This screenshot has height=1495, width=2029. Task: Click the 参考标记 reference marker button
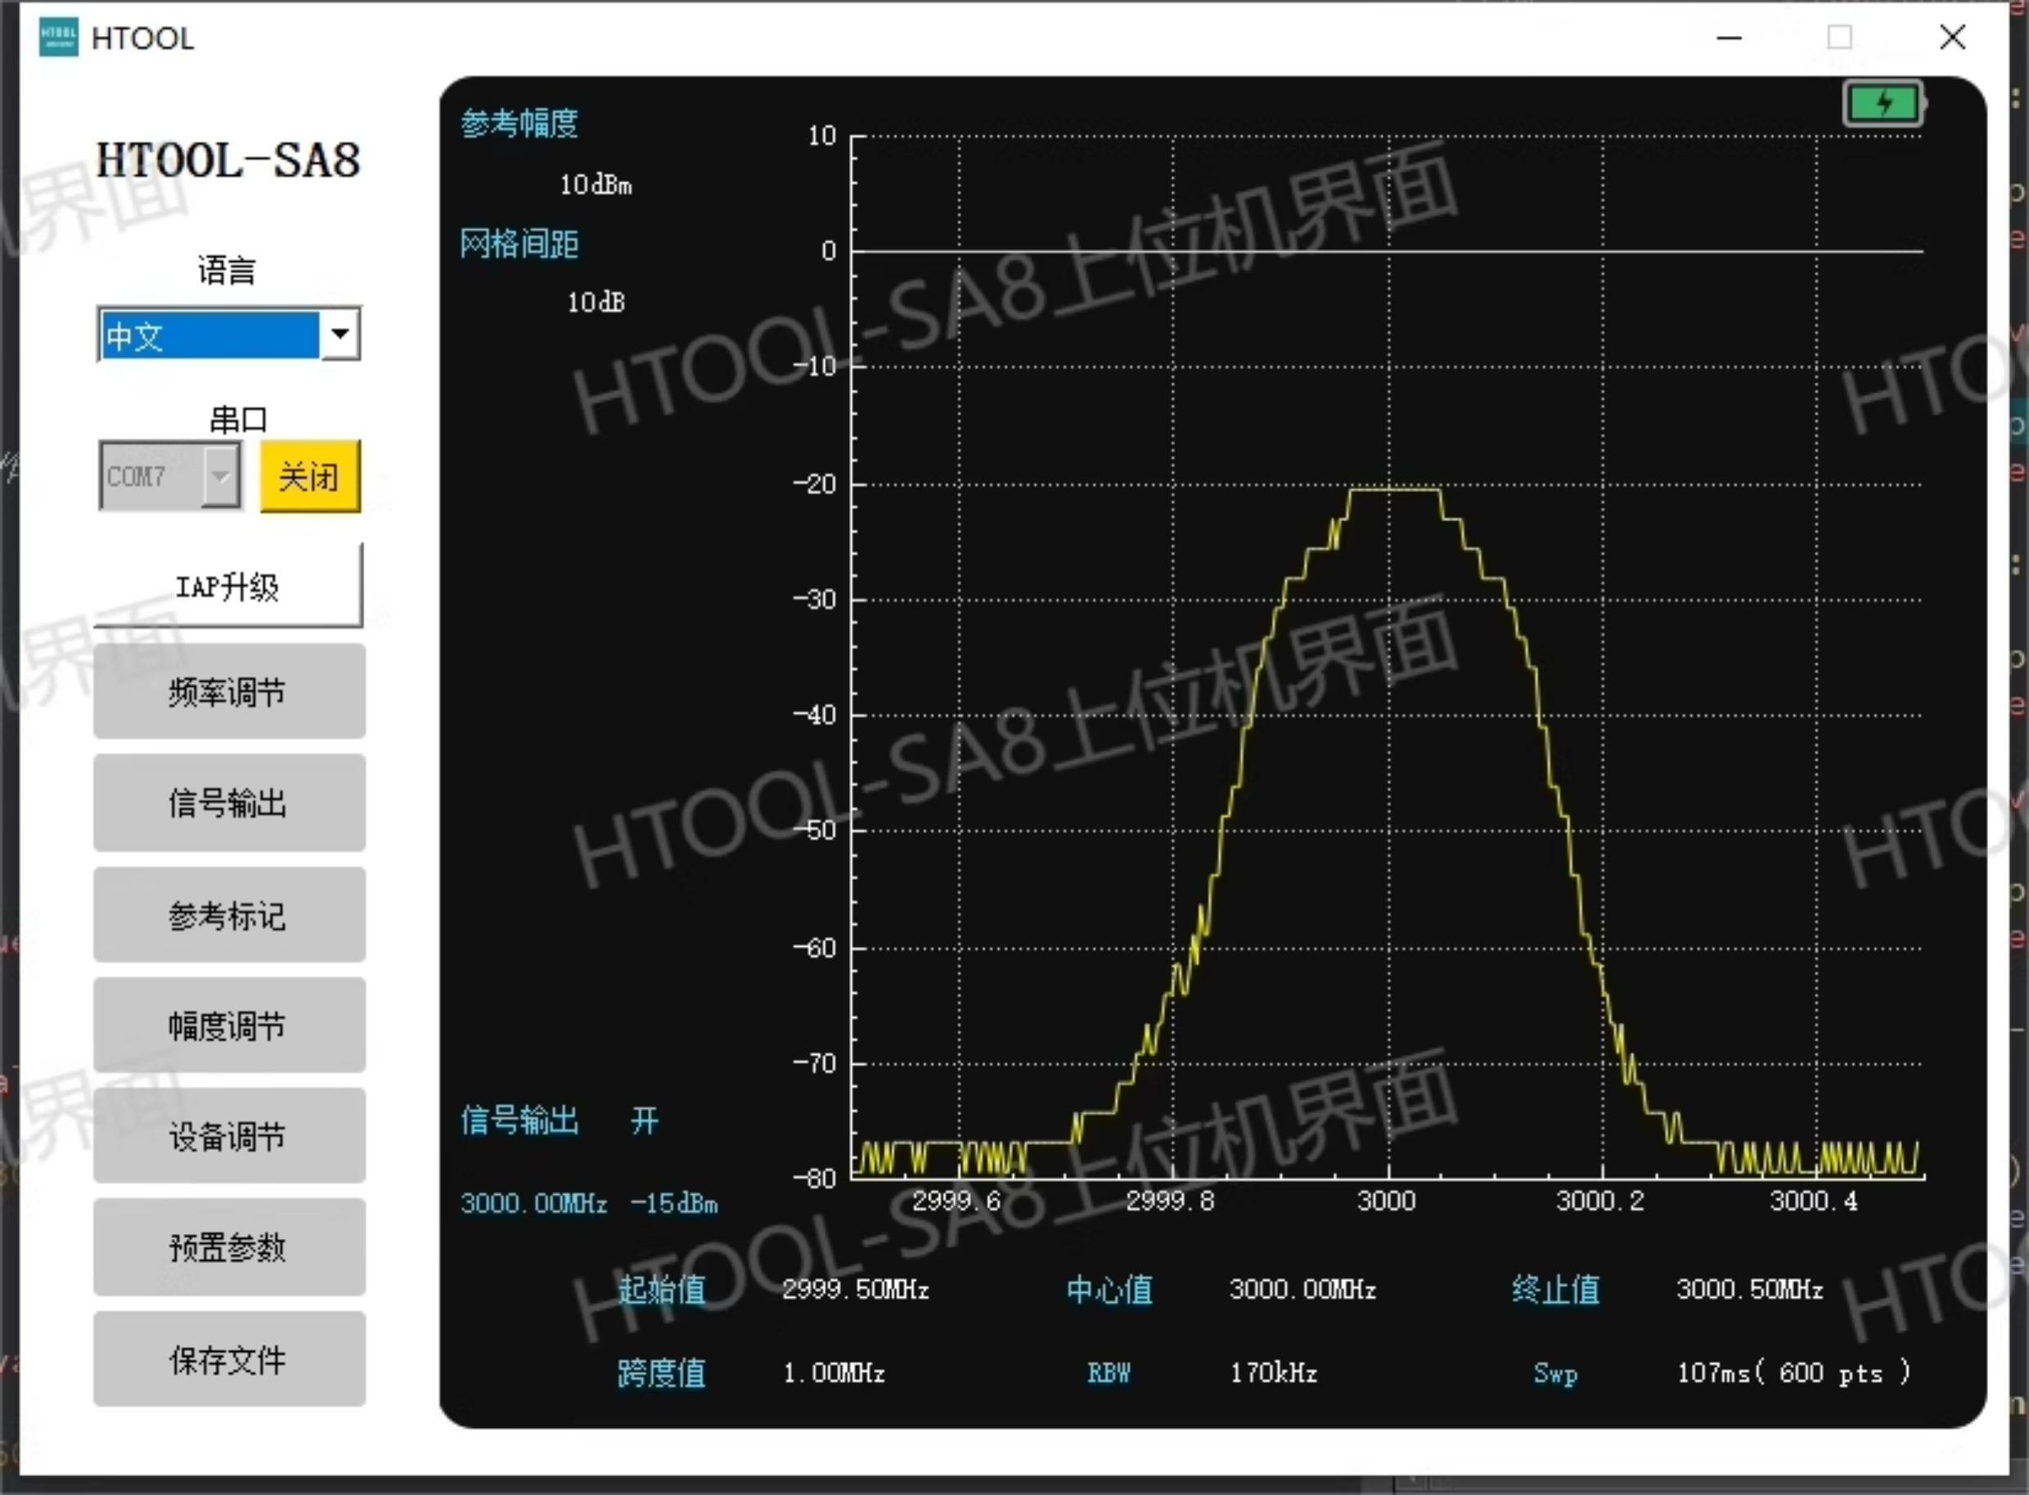229,915
